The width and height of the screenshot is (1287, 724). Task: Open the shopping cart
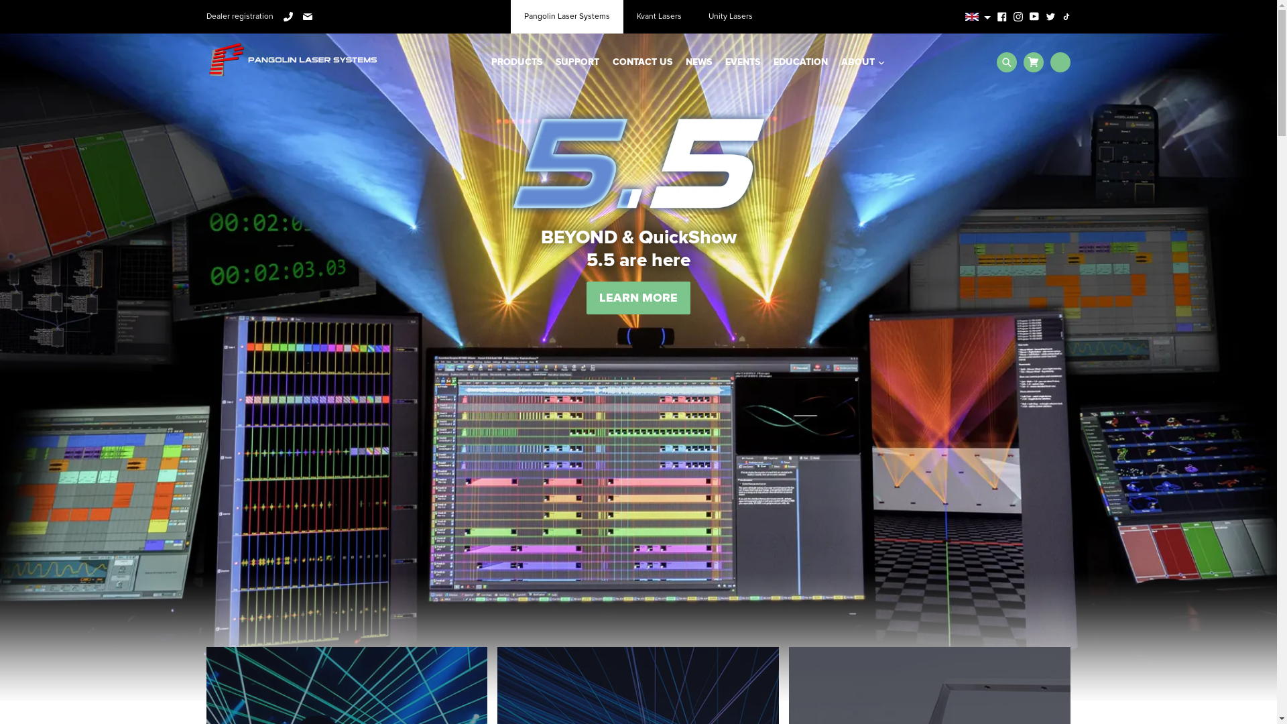click(x=1033, y=62)
